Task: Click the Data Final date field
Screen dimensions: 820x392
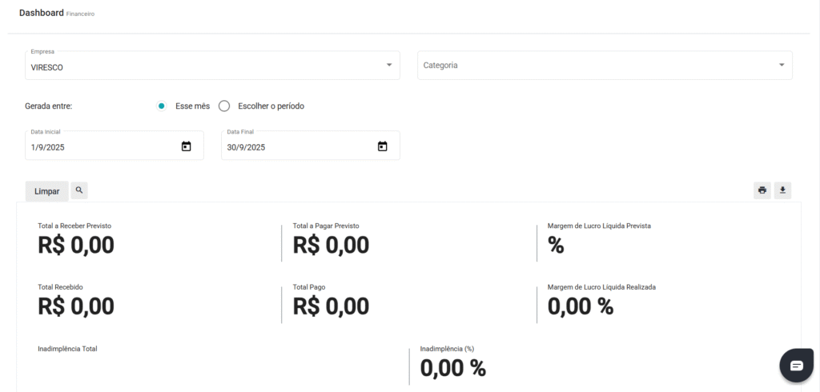Action: point(296,147)
